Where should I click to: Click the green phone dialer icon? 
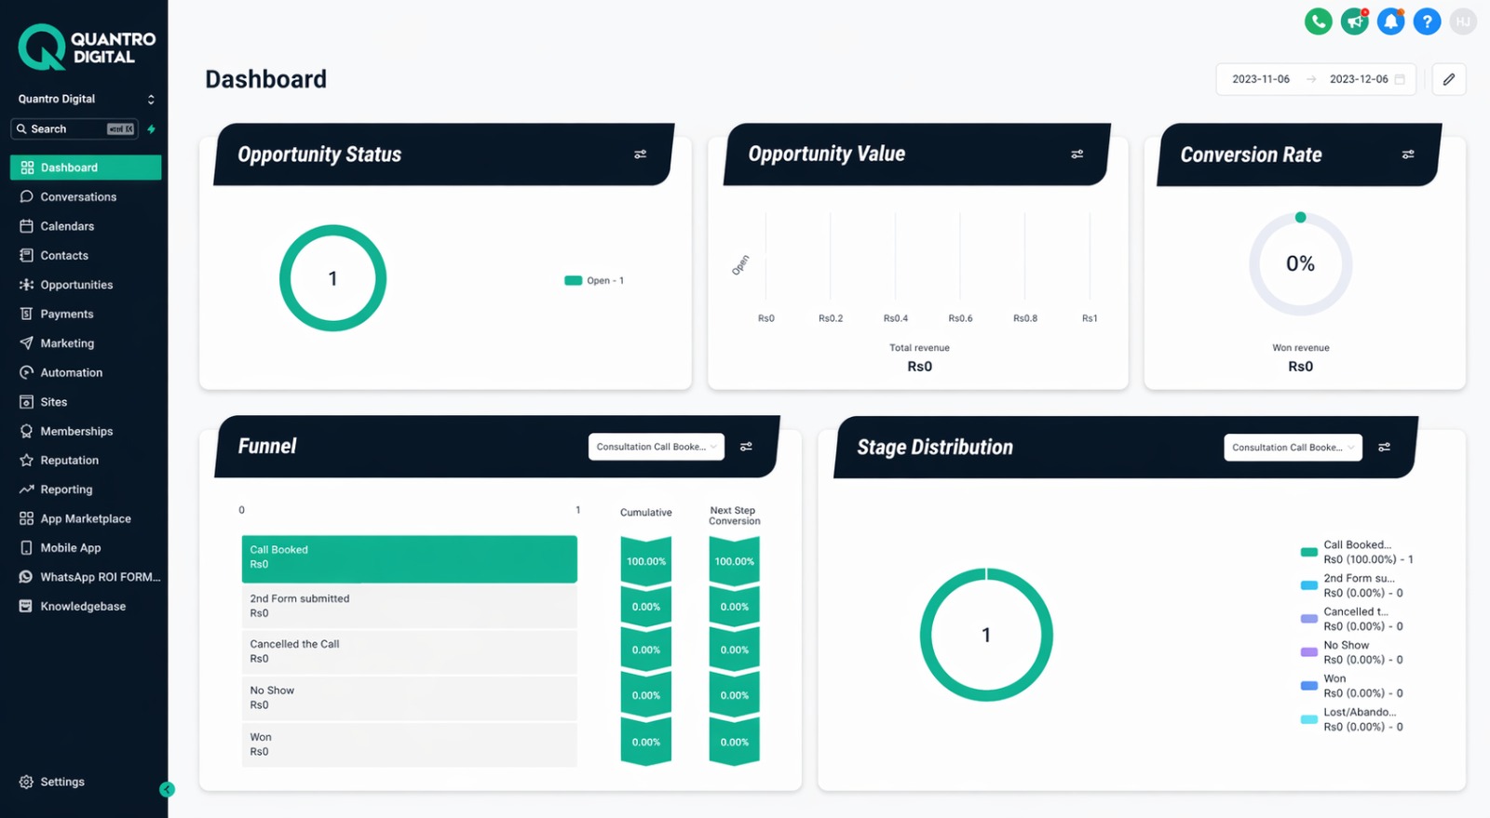click(1318, 21)
